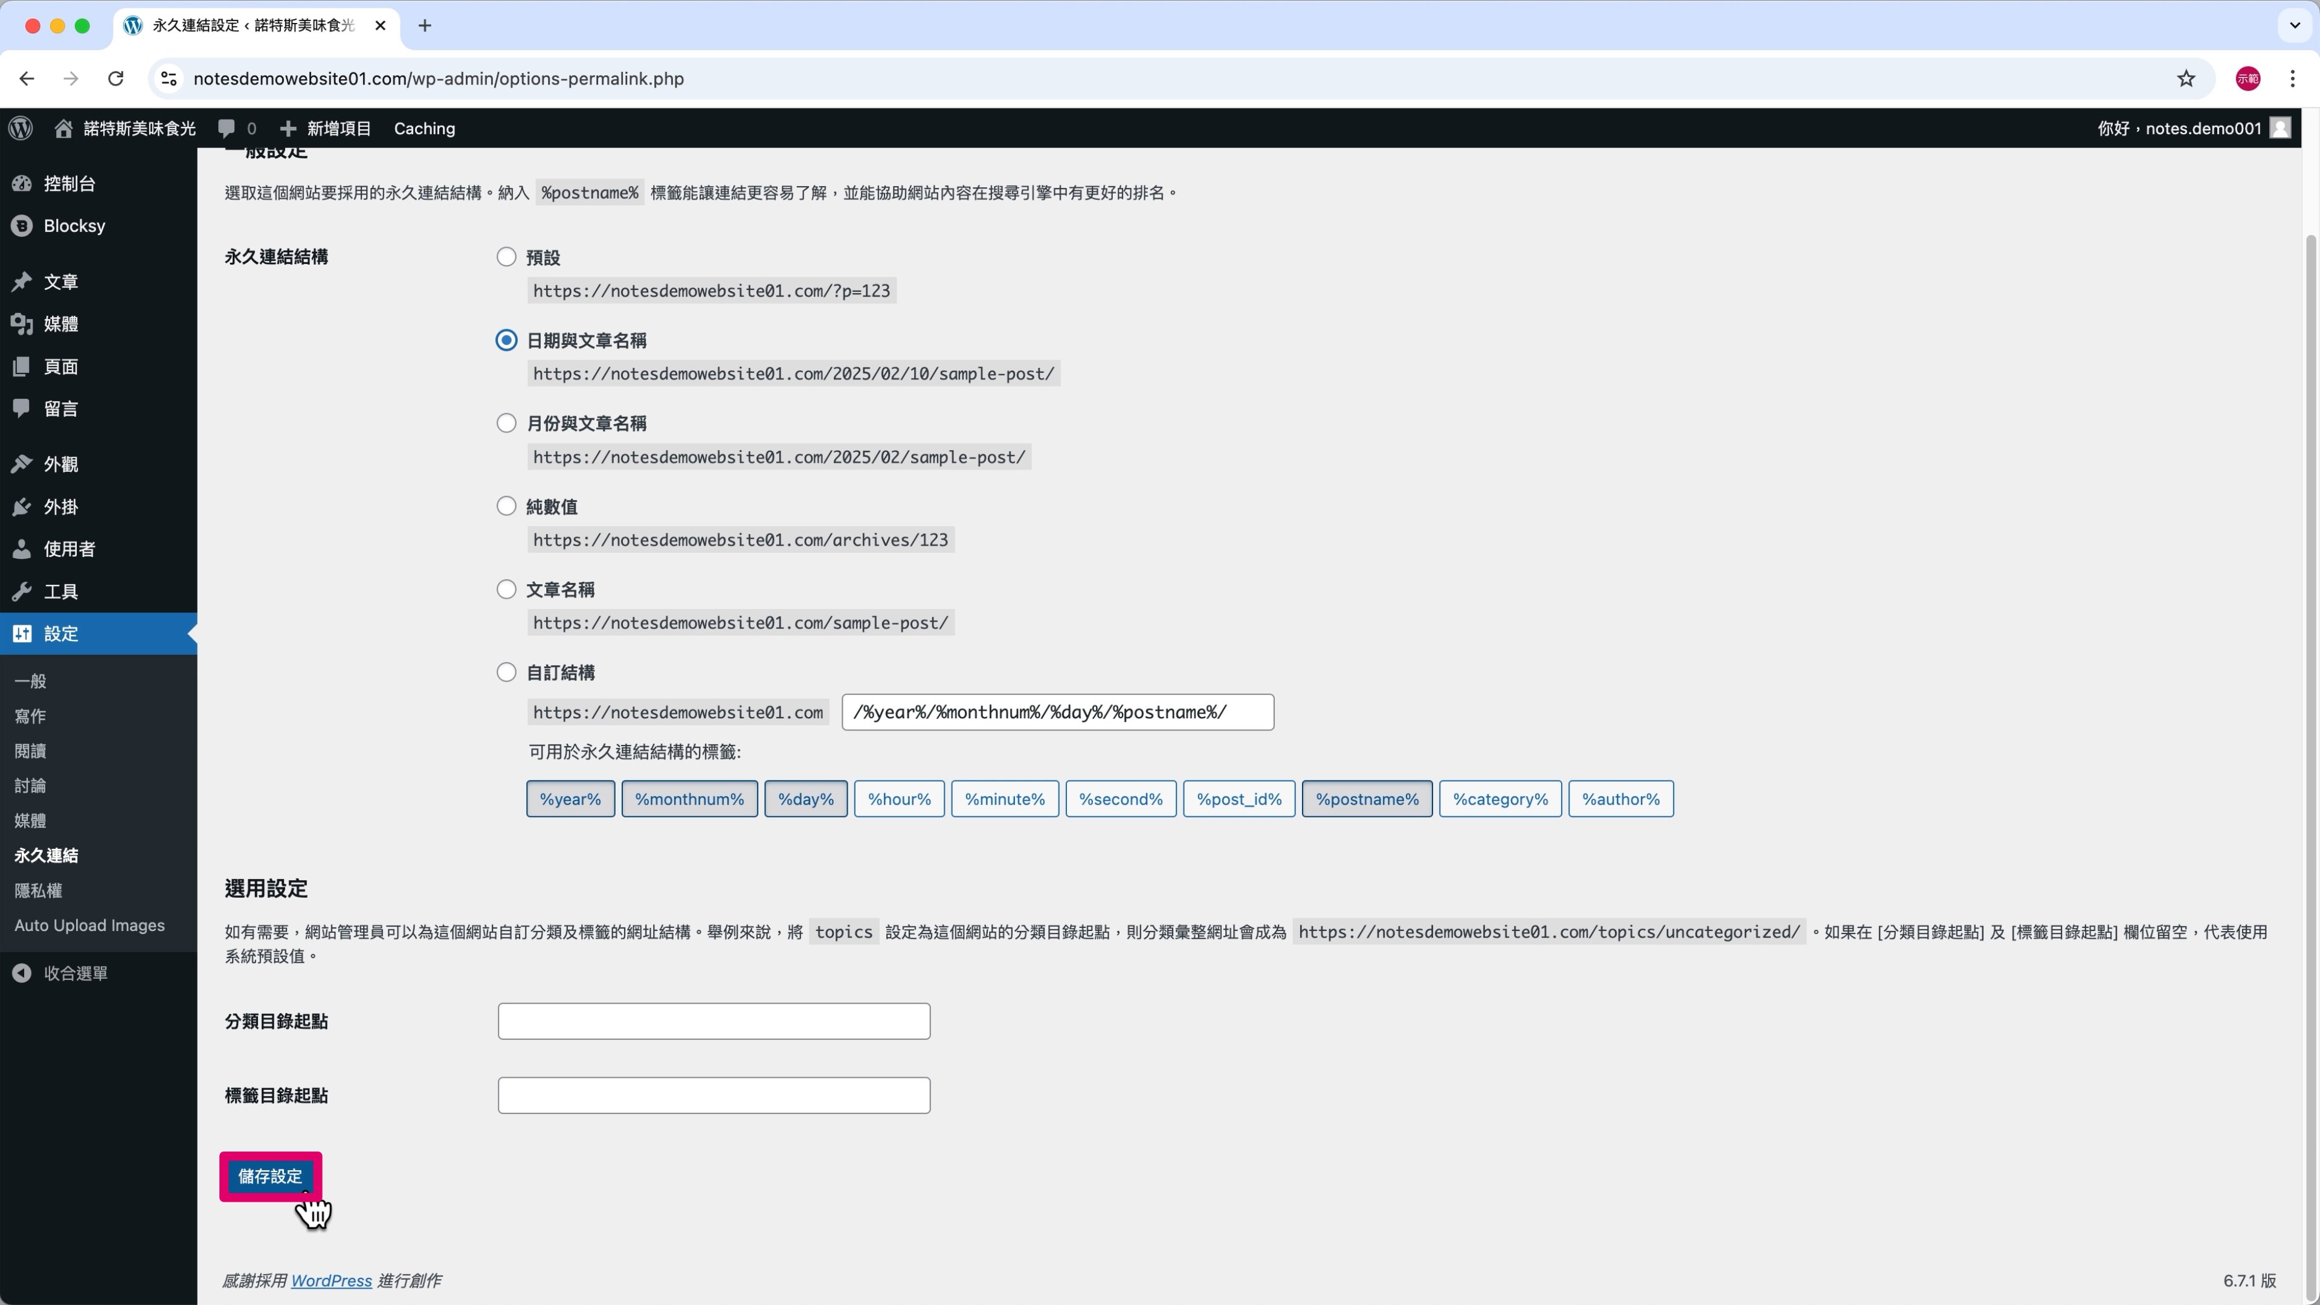Screen dimensions: 2320x1305
Task: Open the WordPress logo menu
Action: click(21, 128)
